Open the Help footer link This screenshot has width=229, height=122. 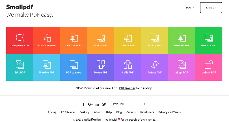(x=109, y=112)
